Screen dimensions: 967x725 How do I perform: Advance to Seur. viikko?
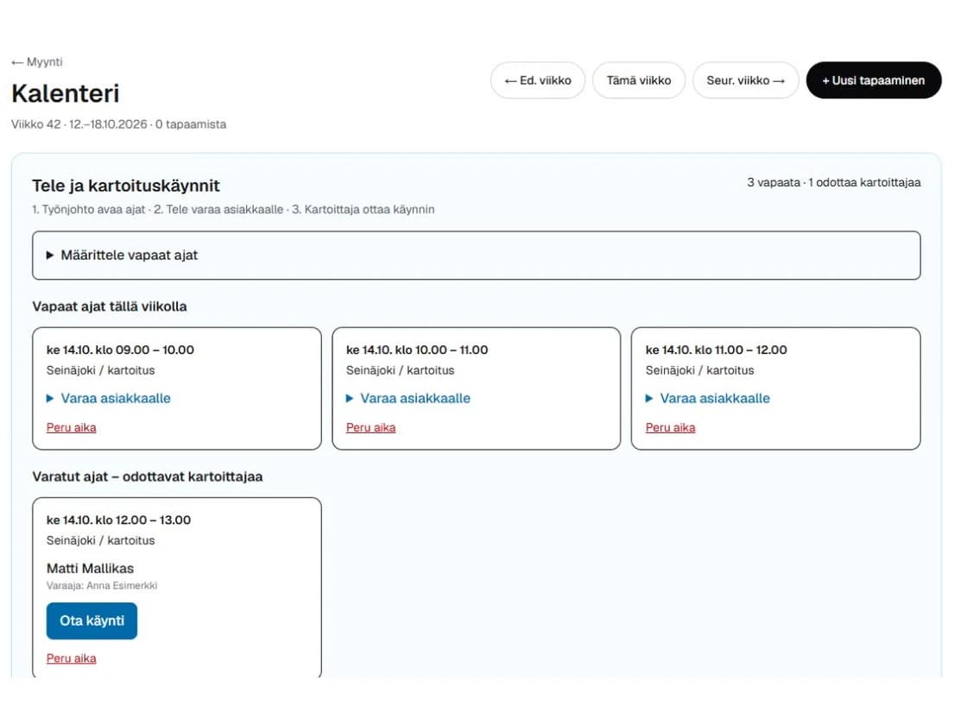pos(746,80)
